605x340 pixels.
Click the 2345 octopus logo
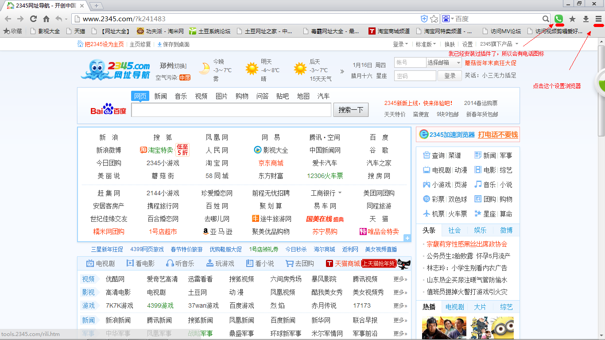pyautogui.click(x=116, y=70)
